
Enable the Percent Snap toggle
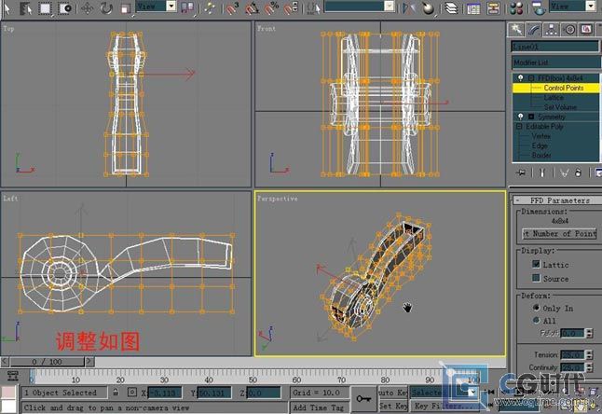271,8
